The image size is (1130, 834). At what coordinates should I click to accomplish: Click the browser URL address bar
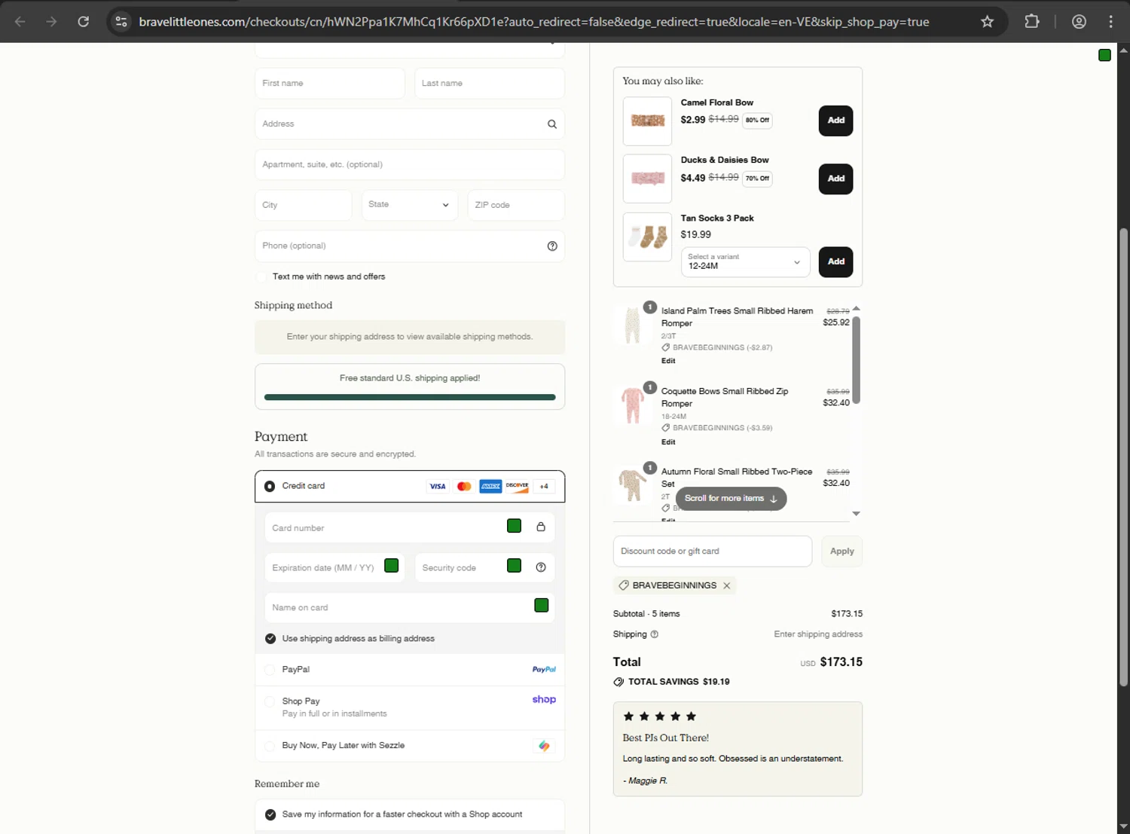pos(534,22)
